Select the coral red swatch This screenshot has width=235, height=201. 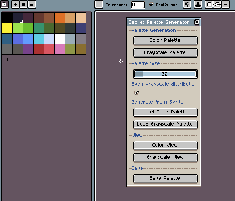49,49
